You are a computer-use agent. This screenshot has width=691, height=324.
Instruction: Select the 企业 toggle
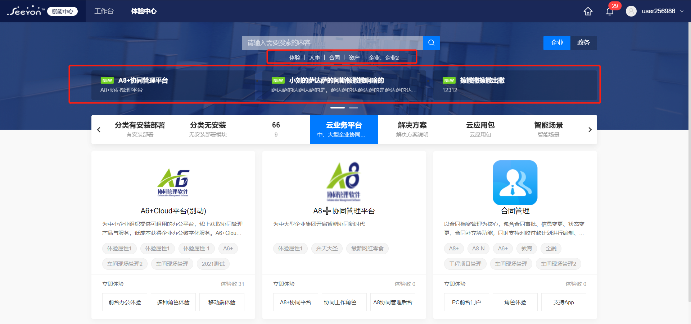coord(557,43)
